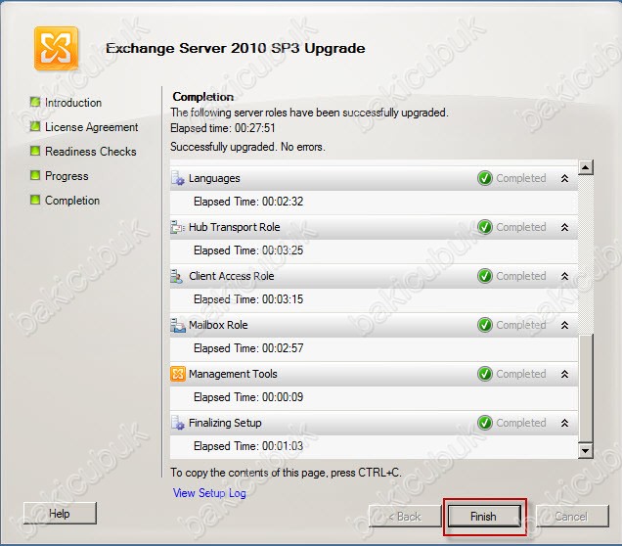Click the bold Completion heading
This screenshot has width=622, height=546.
coord(203,97)
